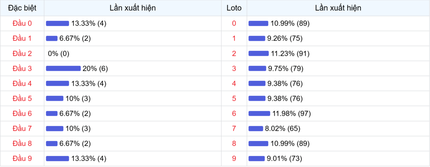The height and width of the screenshot is (167, 430).
Task: Select the Đầu 4 row label
Action: tap(22, 83)
